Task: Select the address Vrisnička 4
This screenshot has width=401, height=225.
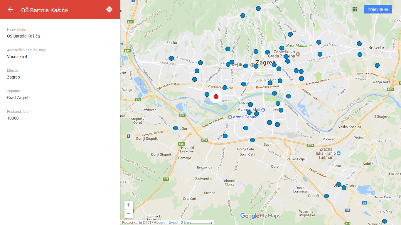Action: point(17,57)
